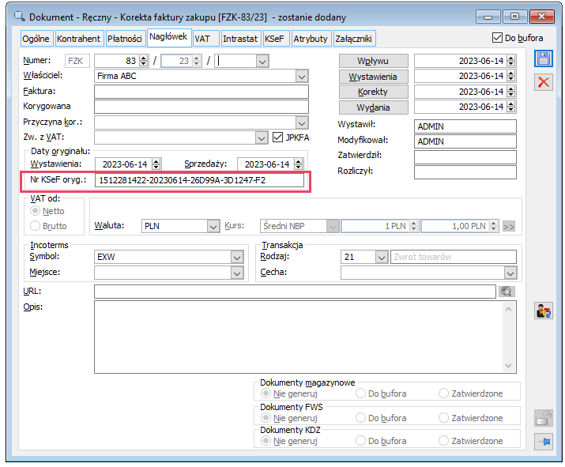Toggle the JPKFA checkbox

click(x=277, y=137)
